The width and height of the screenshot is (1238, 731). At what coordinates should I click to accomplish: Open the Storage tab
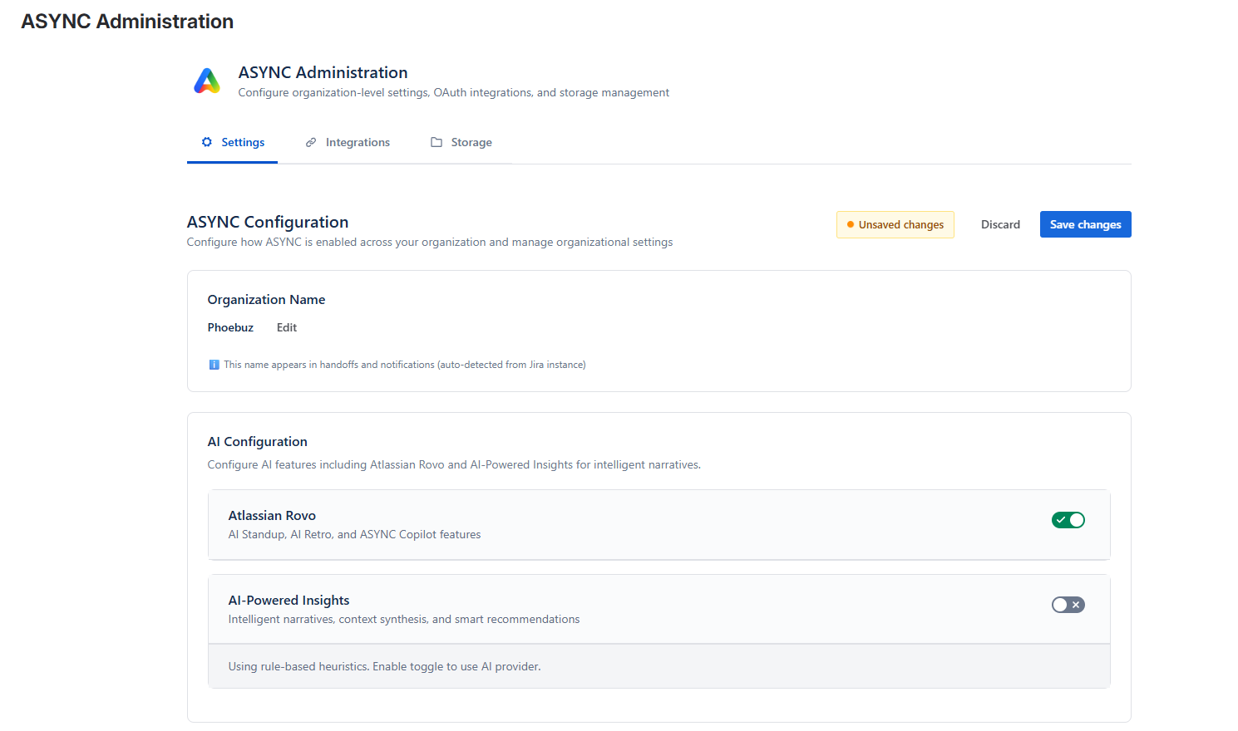click(471, 142)
